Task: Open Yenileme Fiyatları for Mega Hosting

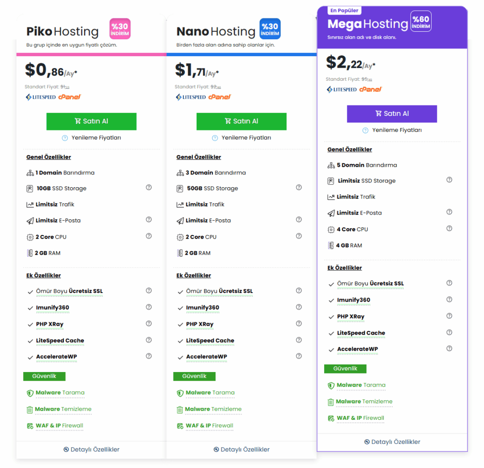Action: [392, 130]
